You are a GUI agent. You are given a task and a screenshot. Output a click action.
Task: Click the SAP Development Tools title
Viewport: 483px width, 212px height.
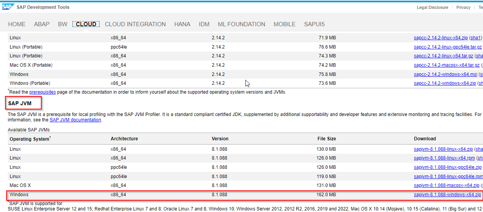coord(43,7)
